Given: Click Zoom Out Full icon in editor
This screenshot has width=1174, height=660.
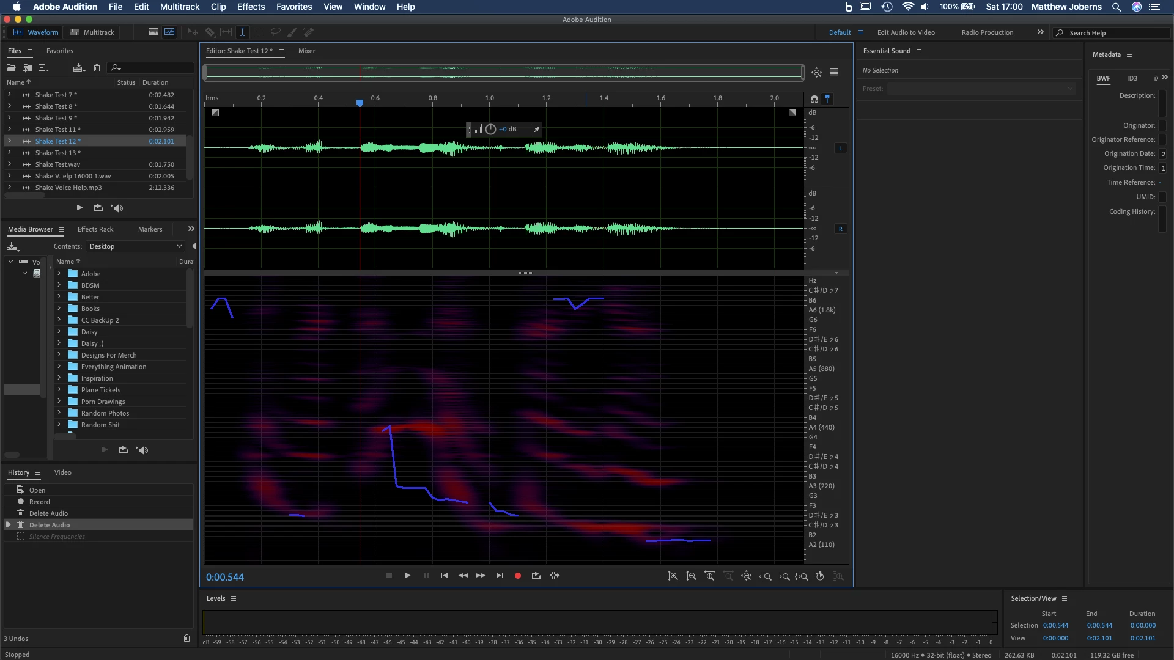Looking at the screenshot, I should (746, 576).
